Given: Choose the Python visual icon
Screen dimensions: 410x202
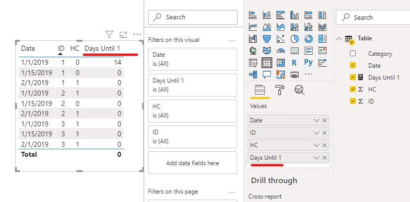Looking at the screenshot, I should pyautogui.click(x=309, y=63).
